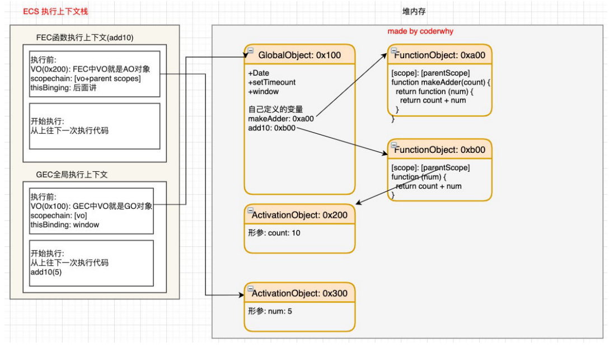The width and height of the screenshot is (614, 346).
Task: Collapse the FunctionObject: 0xb00 container
Action: pos(394,146)
